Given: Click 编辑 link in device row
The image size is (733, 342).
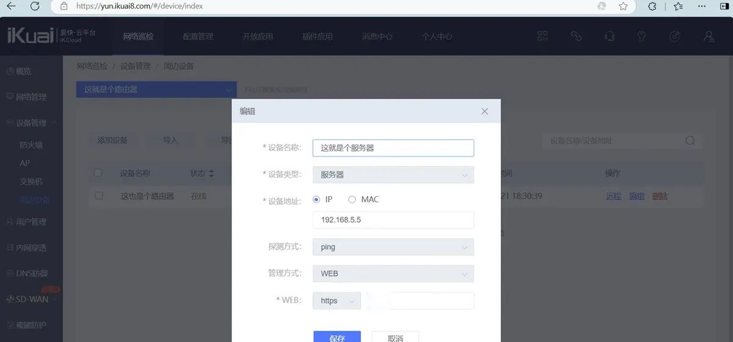Looking at the screenshot, I should (x=636, y=196).
